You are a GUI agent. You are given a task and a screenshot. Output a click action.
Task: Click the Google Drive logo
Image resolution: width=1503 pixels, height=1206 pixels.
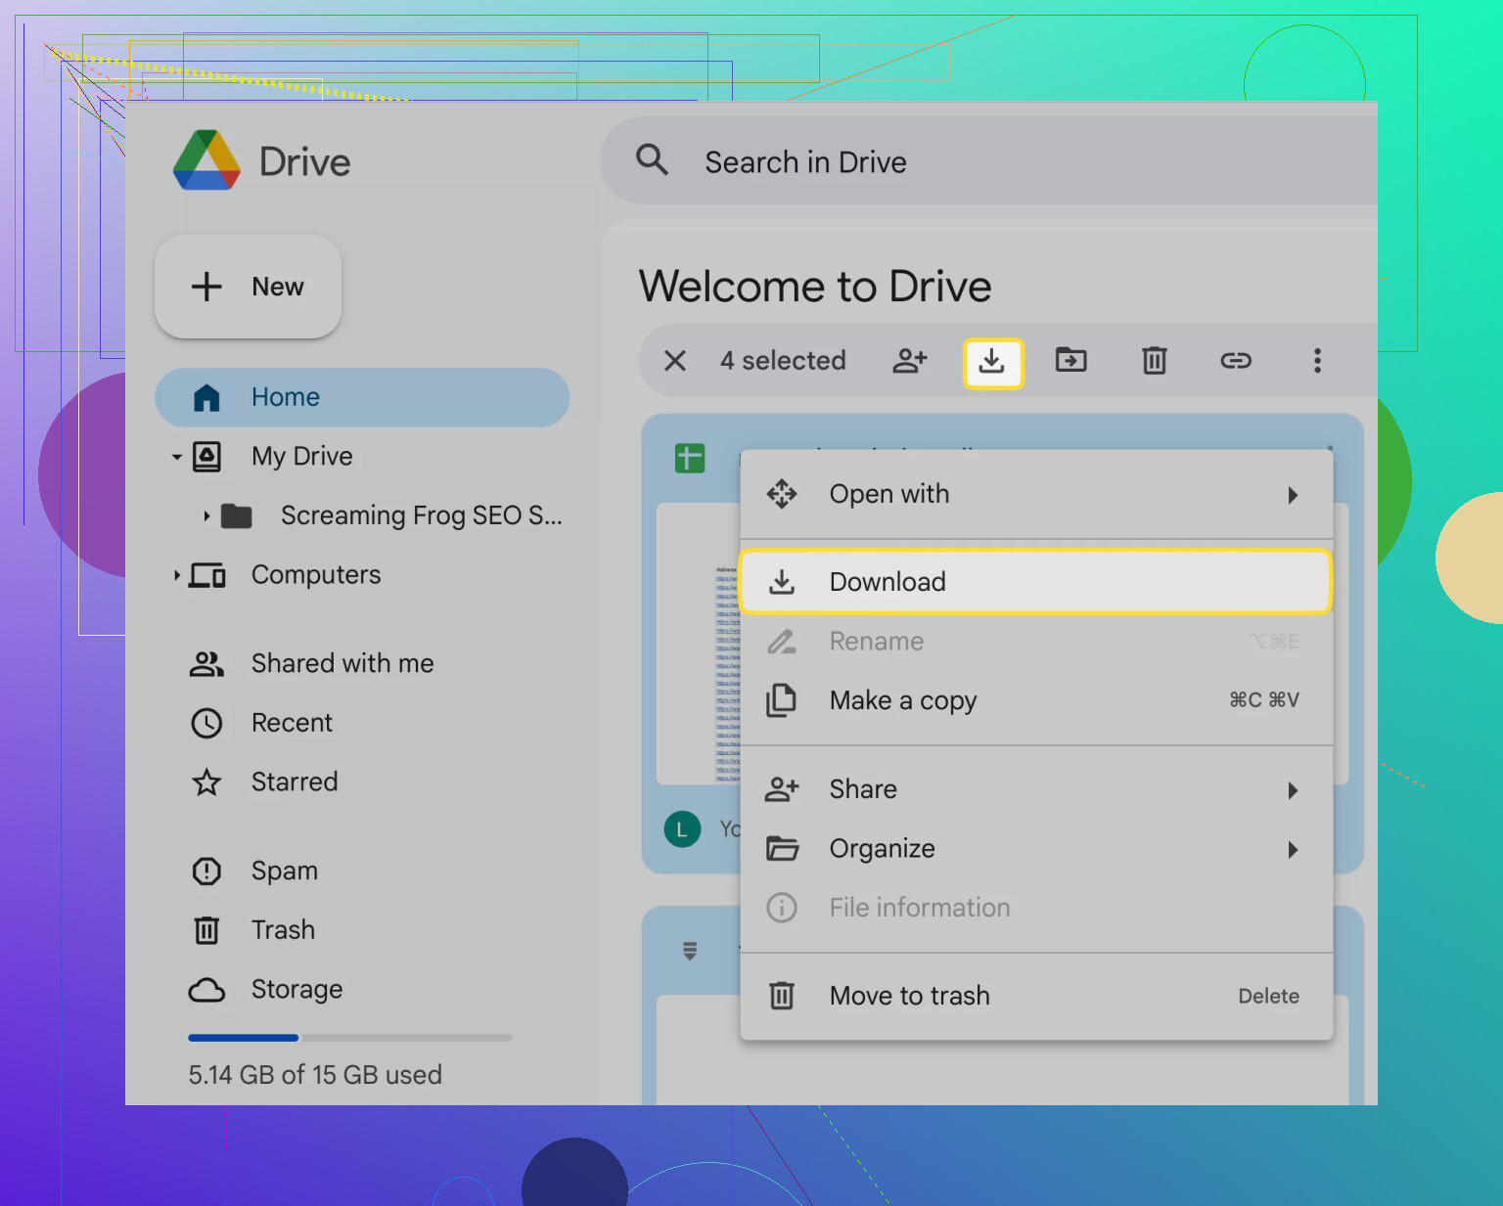coord(206,161)
